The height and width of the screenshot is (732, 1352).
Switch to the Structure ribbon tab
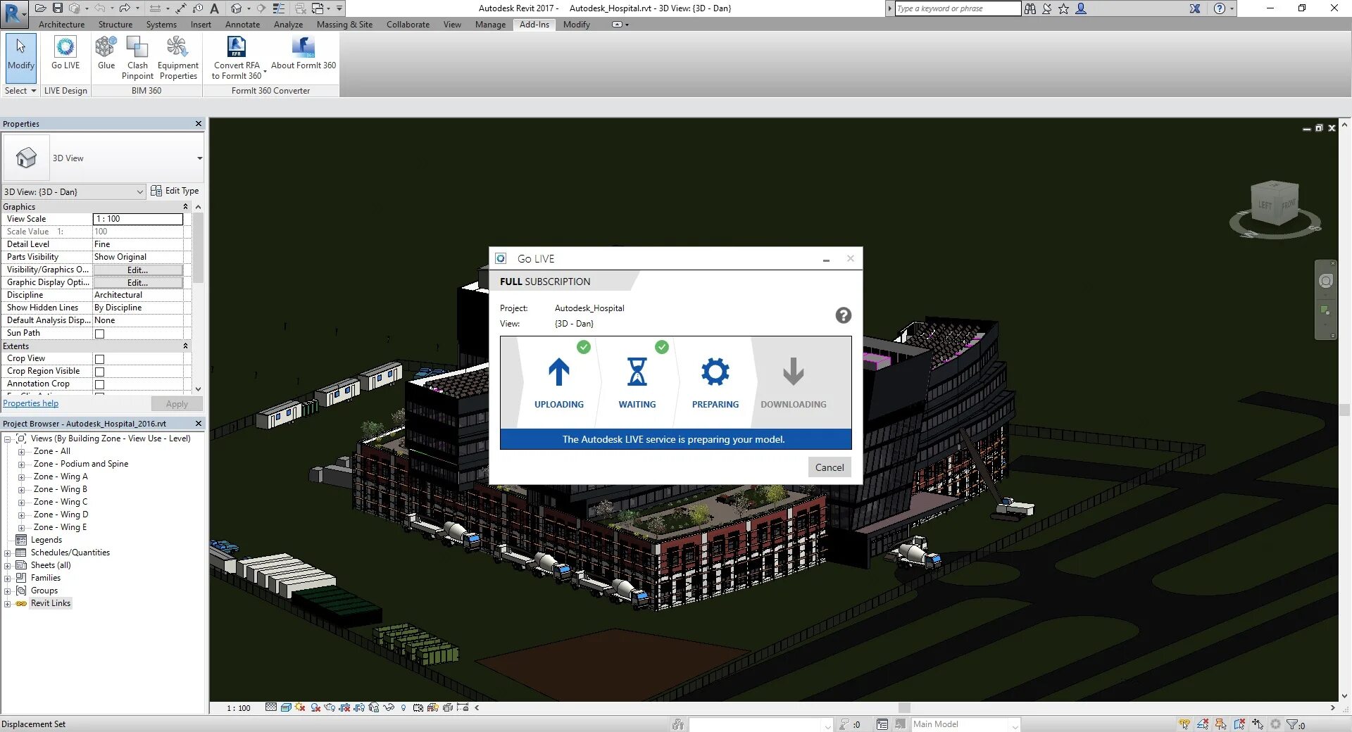(x=115, y=25)
